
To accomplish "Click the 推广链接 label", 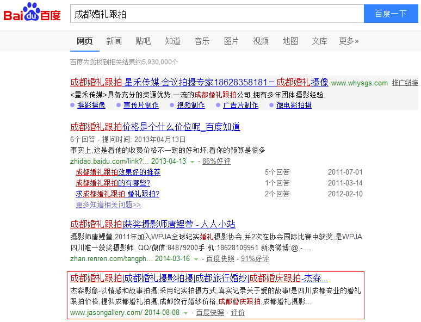I will (x=405, y=83).
